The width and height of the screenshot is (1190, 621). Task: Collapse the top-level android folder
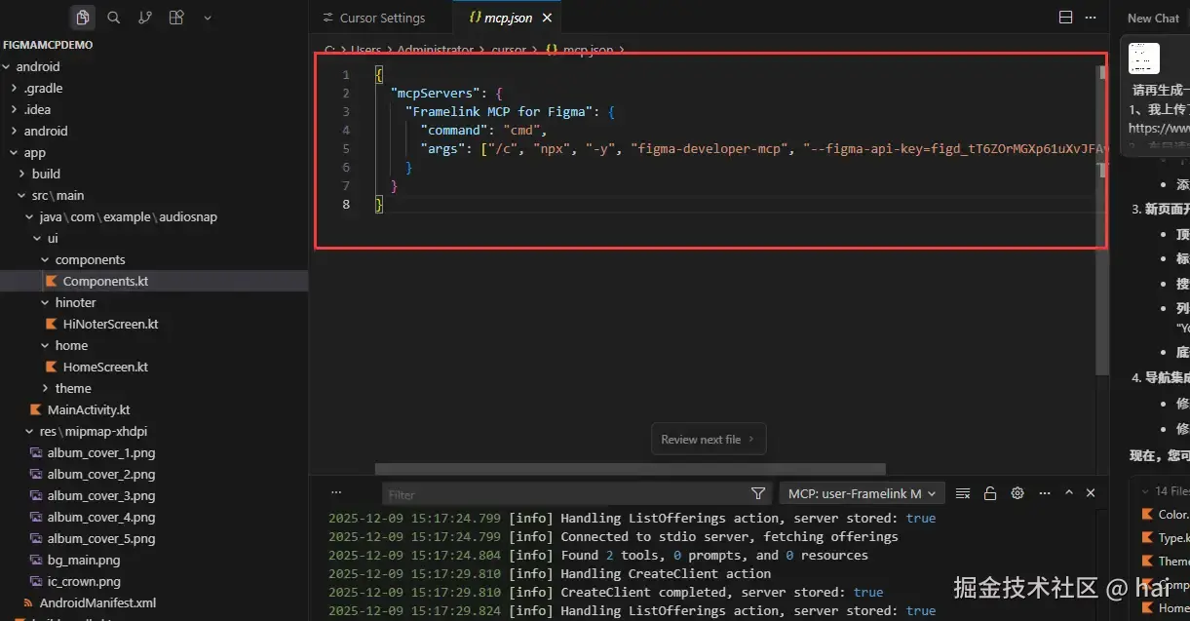38,66
